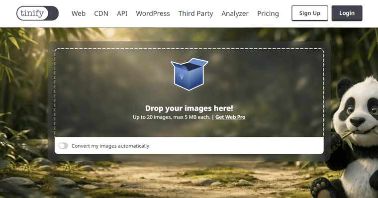
Task: Click 'Convert my images automatically' label
Action: click(110, 146)
